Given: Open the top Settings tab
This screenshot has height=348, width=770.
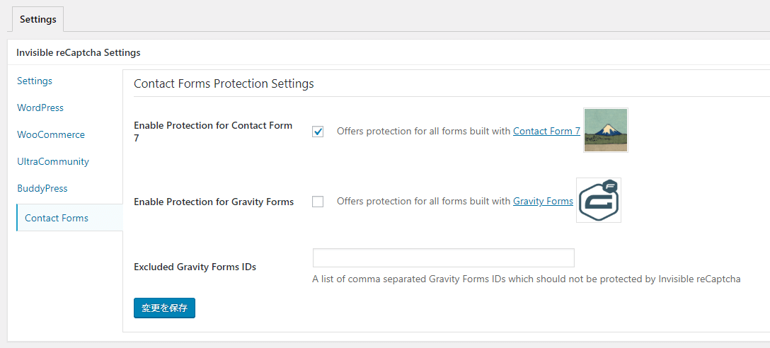Looking at the screenshot, I should point(38,20).
